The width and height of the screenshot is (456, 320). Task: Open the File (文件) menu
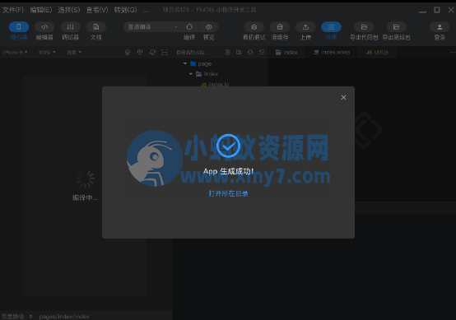pos(13,10)
